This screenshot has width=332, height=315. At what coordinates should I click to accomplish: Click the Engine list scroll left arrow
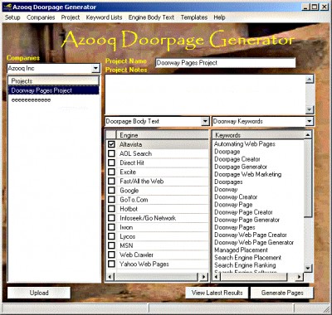click(x=110, y=277)
